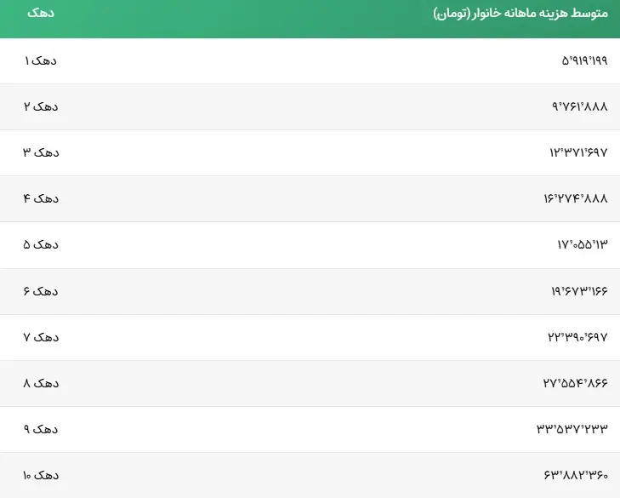Select the دهک ۸ row label
This screenshot has height=498, width=620.
coord(41,383)
